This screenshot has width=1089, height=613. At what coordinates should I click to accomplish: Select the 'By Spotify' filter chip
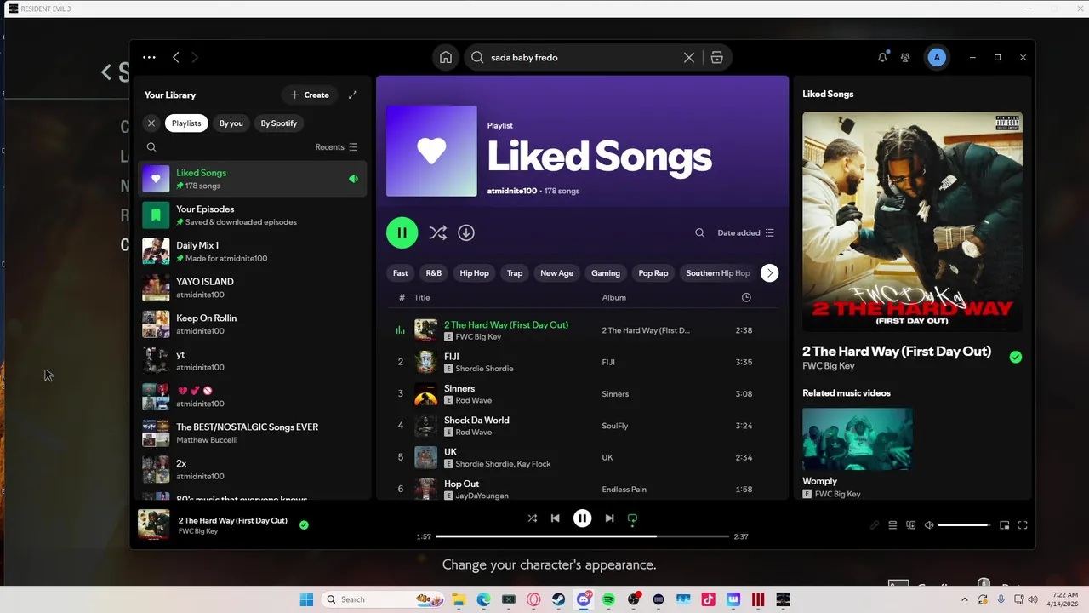point(279,123)
